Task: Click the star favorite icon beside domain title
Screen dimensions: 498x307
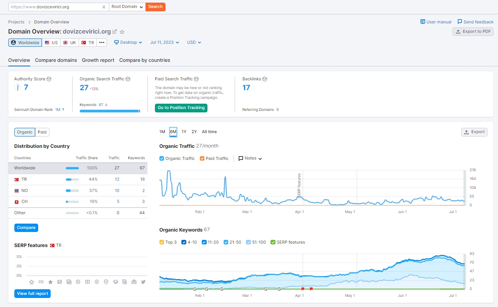Action: point(122,32)
